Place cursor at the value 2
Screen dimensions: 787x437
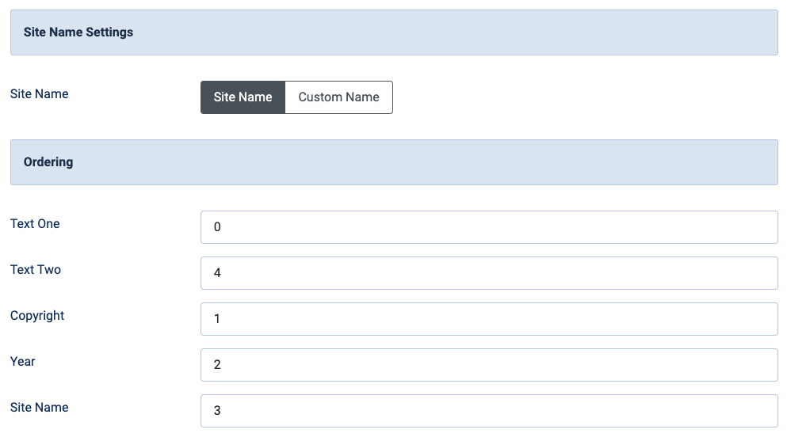[217, 365]
